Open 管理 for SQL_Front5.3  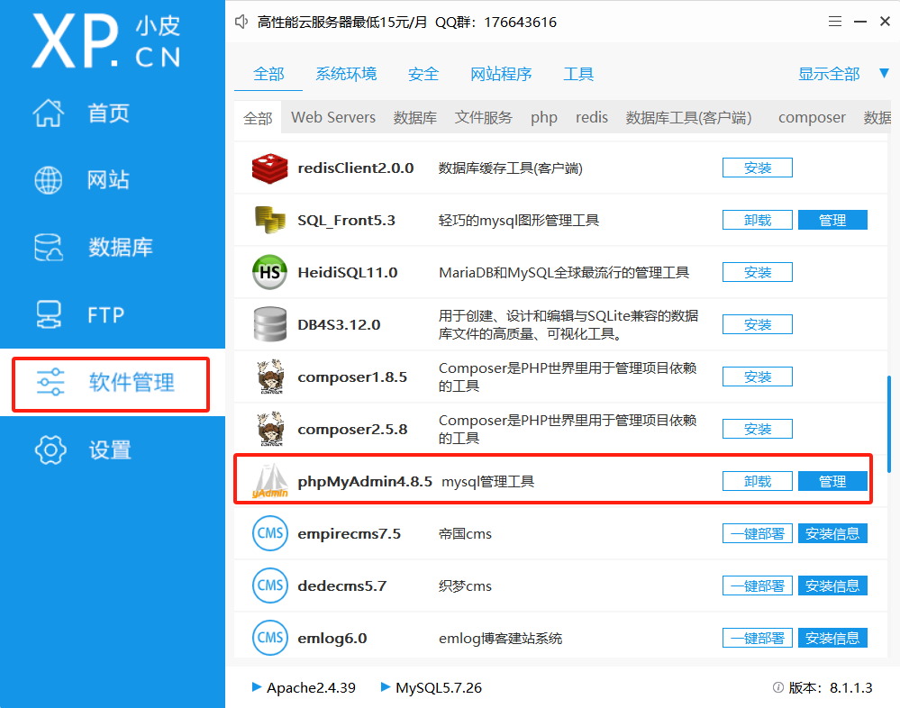pyautogui.click(x=832, y=221)
